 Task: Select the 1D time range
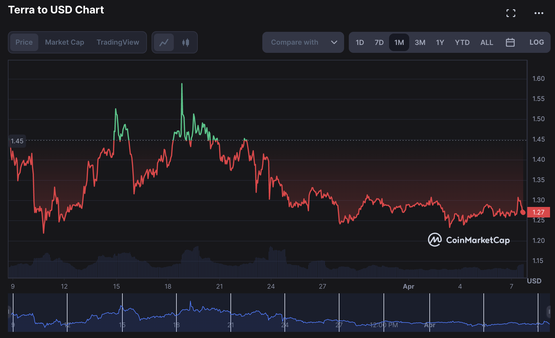[x=360, y=43]
